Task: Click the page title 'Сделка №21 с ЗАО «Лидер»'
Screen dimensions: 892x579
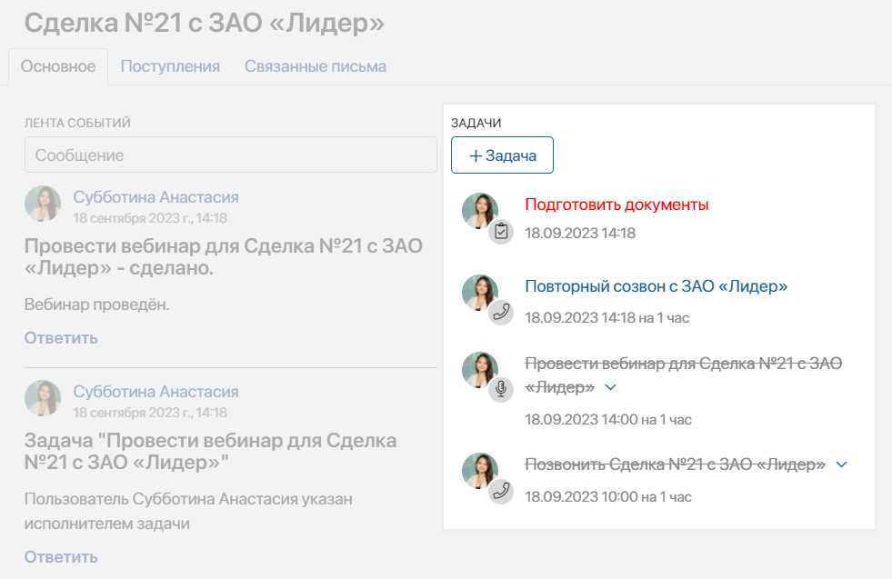Action: tap(205, 24)
